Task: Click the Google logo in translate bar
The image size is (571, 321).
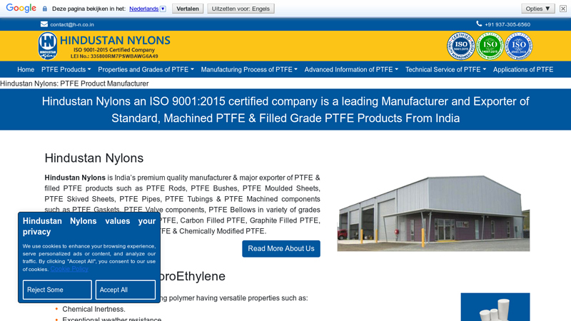Action: click(21, 8)
